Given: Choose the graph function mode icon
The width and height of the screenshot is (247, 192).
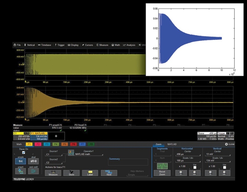Looking at the screenshot, I should (20, 171).
